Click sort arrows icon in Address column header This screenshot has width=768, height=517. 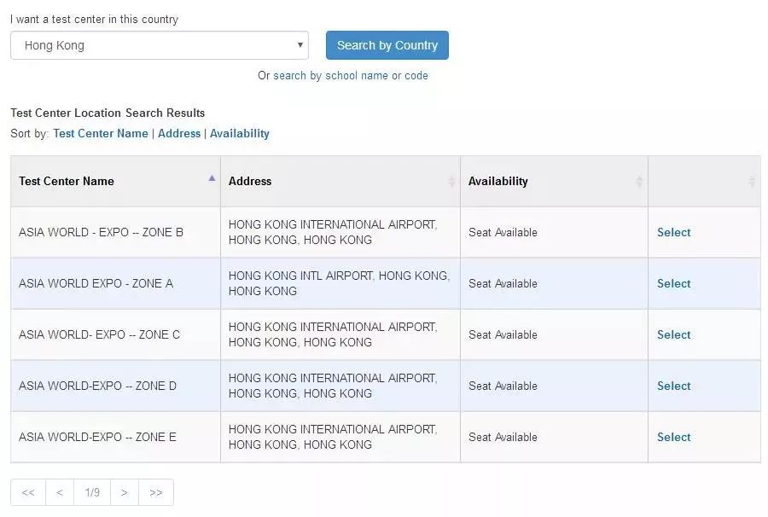[x=451, y=181]
